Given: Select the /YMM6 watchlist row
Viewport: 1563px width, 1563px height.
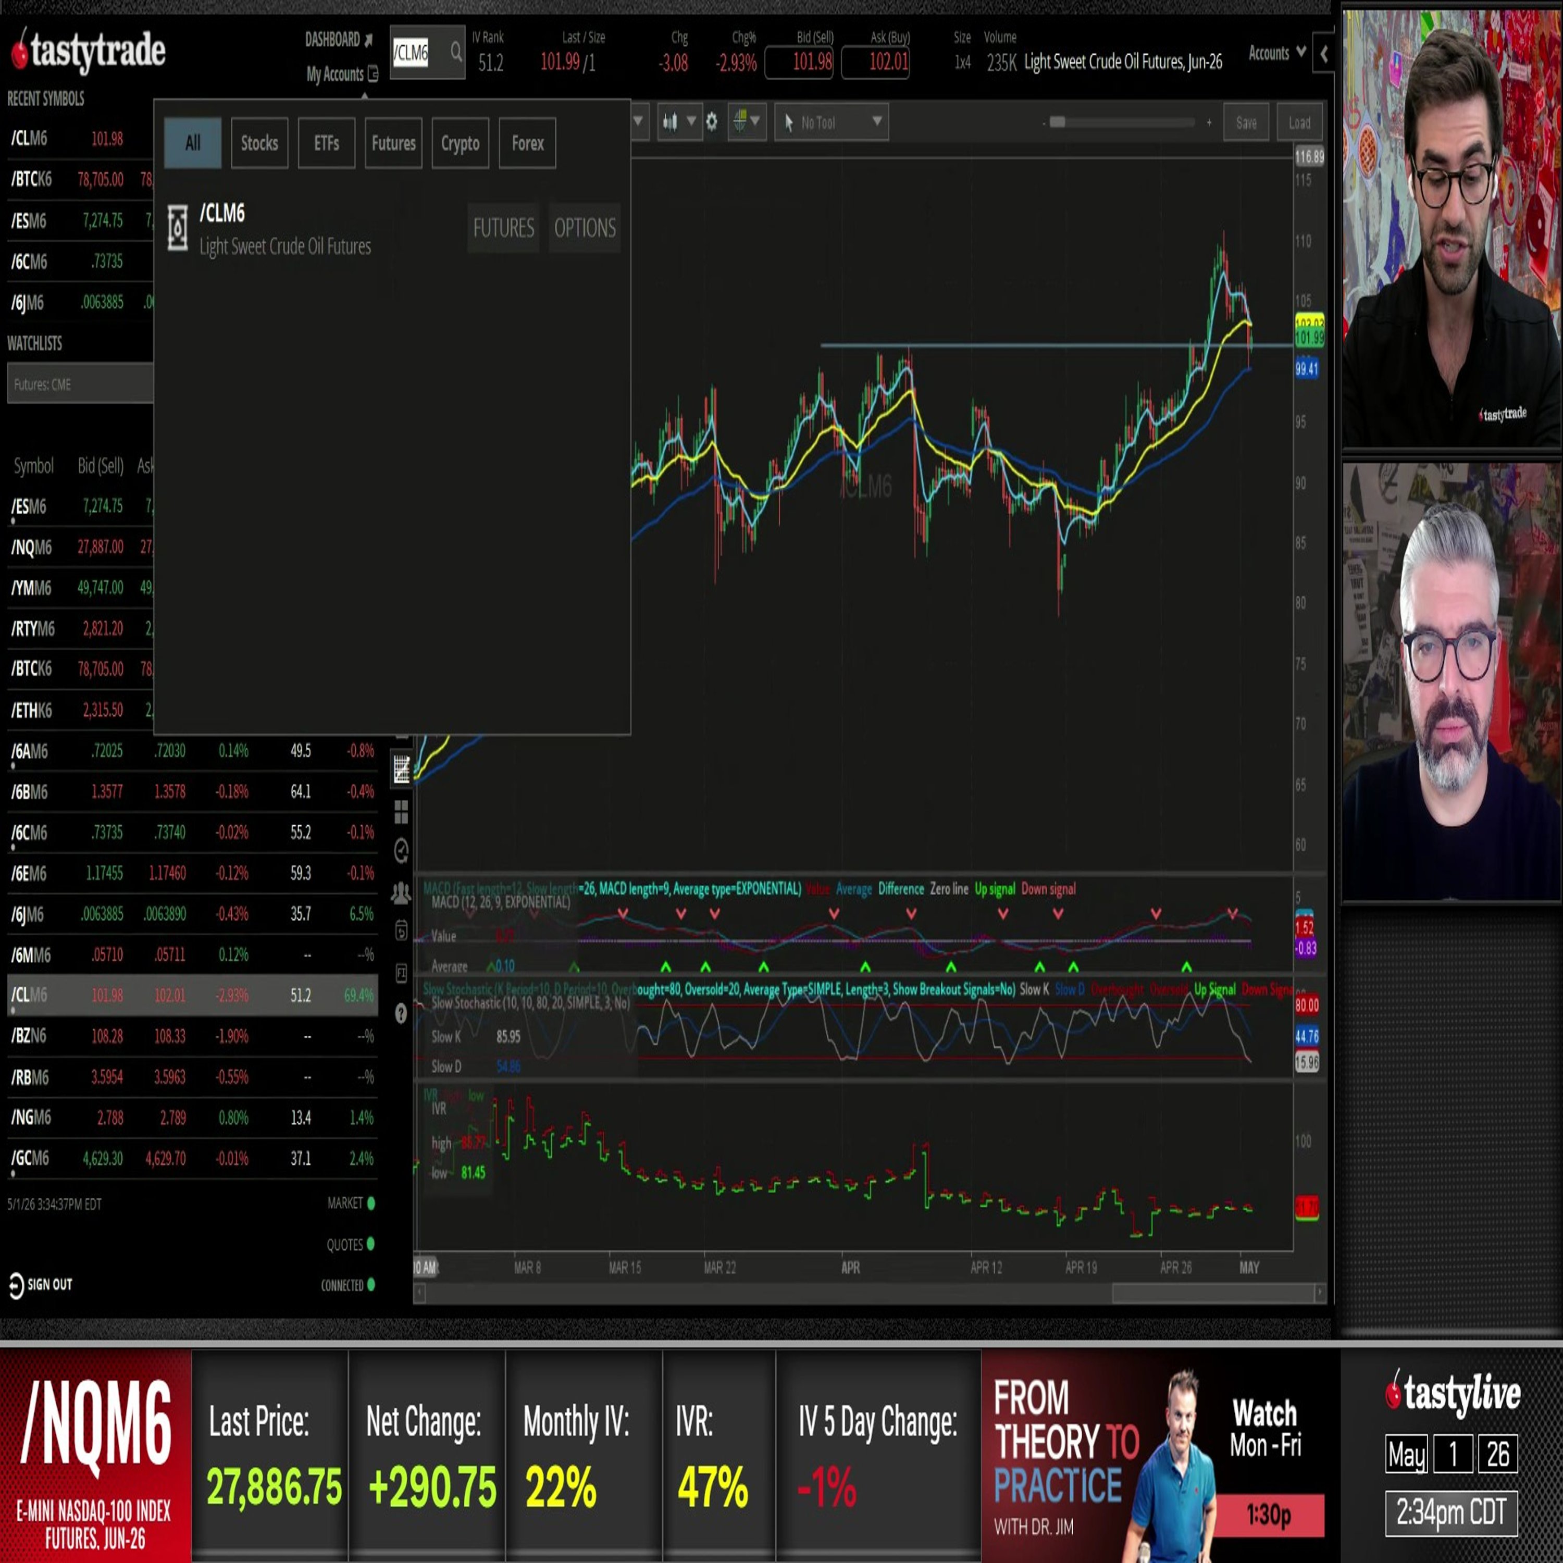Looking at the screenshot, I should (79, 588).
